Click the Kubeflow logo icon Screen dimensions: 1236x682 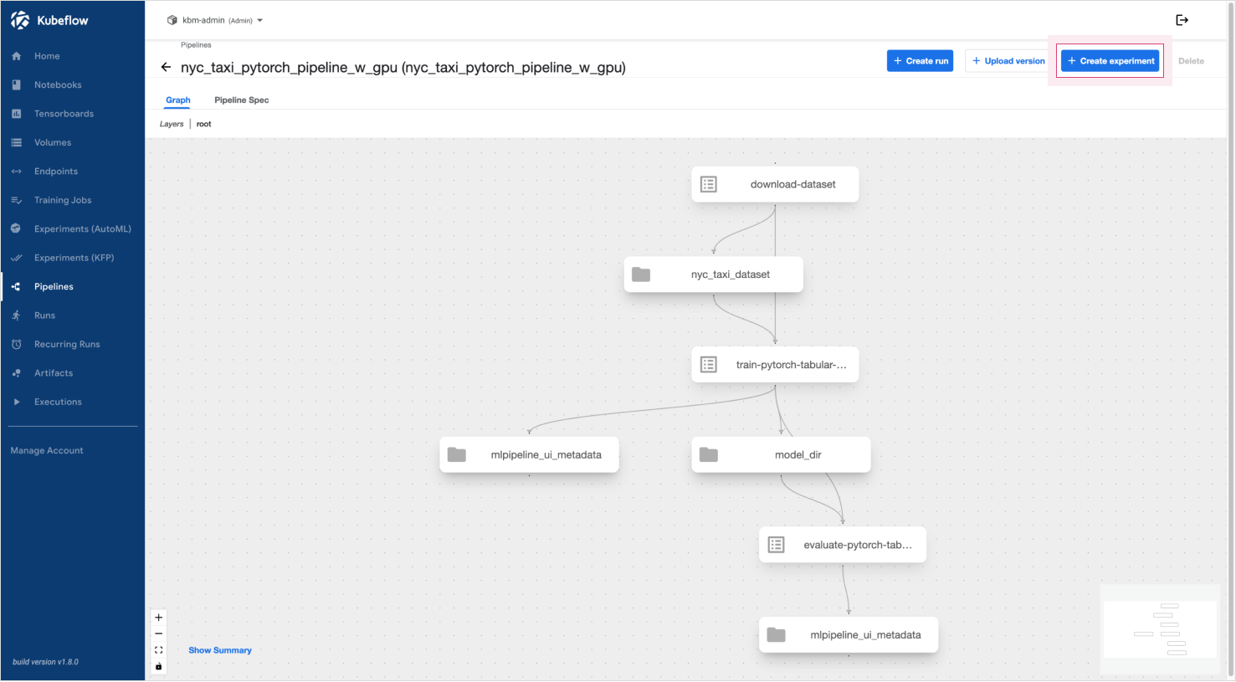click(x=20, y=20)
